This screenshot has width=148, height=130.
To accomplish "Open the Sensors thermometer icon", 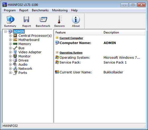I will click(x=59, y=19).
